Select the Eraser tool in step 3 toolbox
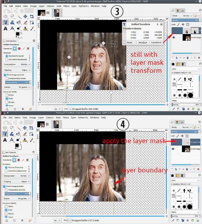 coord(25,22)
